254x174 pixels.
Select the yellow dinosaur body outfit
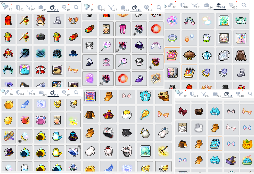coord(57,152)
